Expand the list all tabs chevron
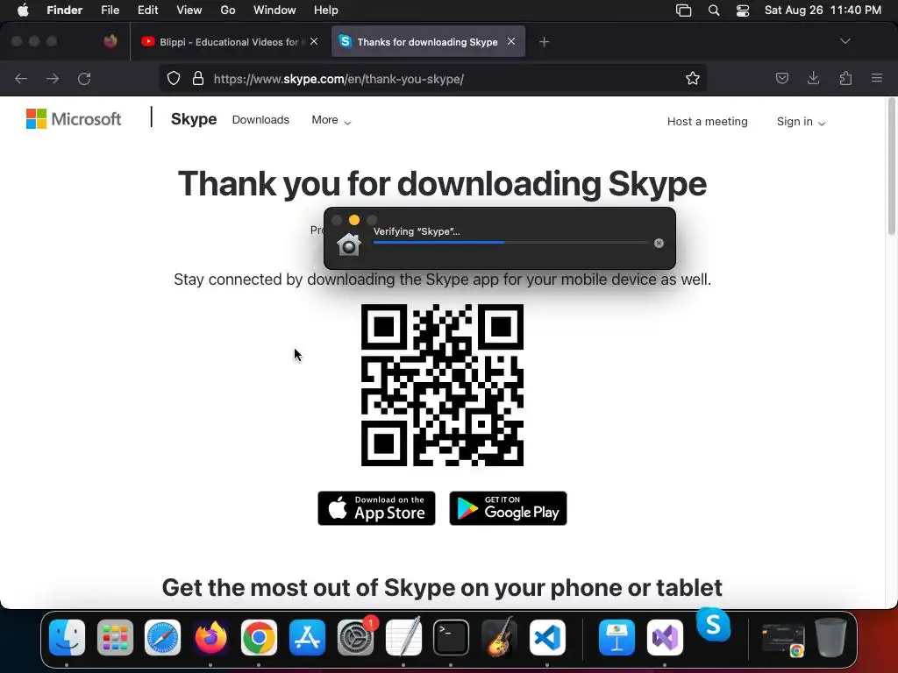The height and width of the screenshot is (673, 898). (x=845, y=41)
